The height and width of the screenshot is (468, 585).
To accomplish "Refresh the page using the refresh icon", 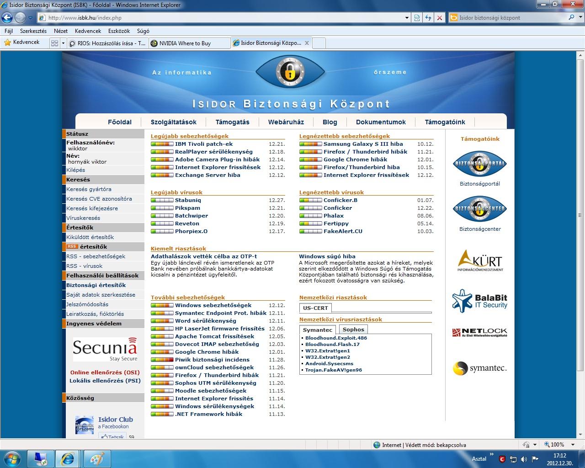I will point(428,18).
